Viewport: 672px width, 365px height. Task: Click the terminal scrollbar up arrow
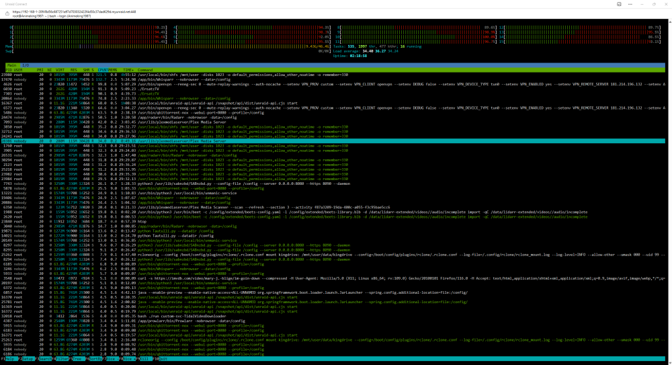click(x=669, y=21)
